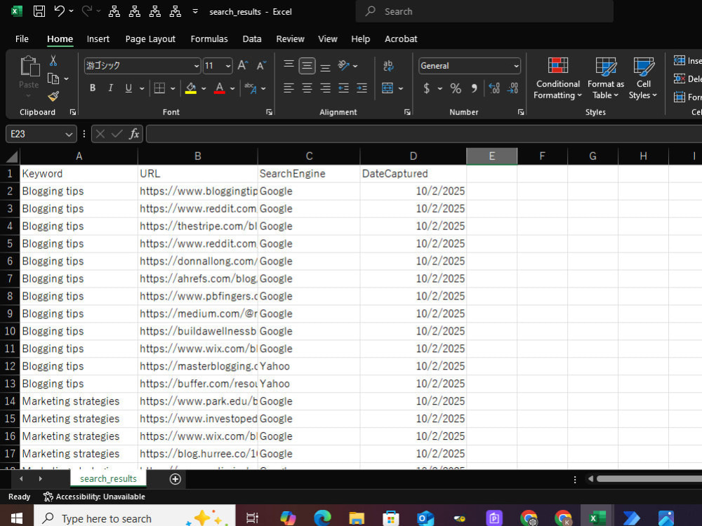Image resolution: width=702 pixels, height=526 pixels.
Task: Open File Explorer from taskbar
Action: (357, 518)
